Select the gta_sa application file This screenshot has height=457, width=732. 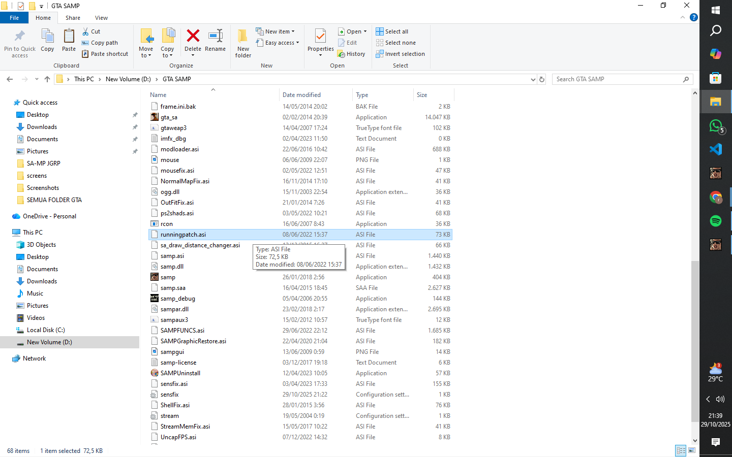300,117
